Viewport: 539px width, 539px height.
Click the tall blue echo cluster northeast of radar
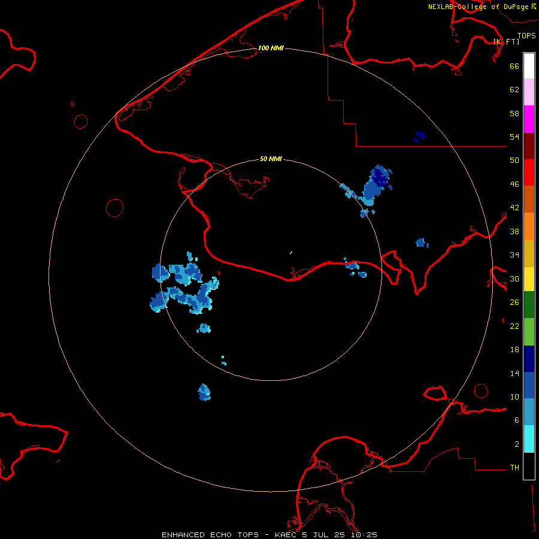coord(375,186)
